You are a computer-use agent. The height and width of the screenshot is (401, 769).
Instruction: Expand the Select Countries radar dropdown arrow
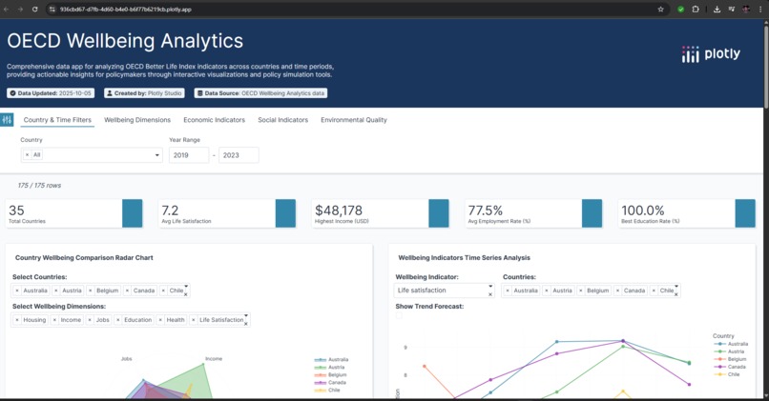[x=186, y=287]
